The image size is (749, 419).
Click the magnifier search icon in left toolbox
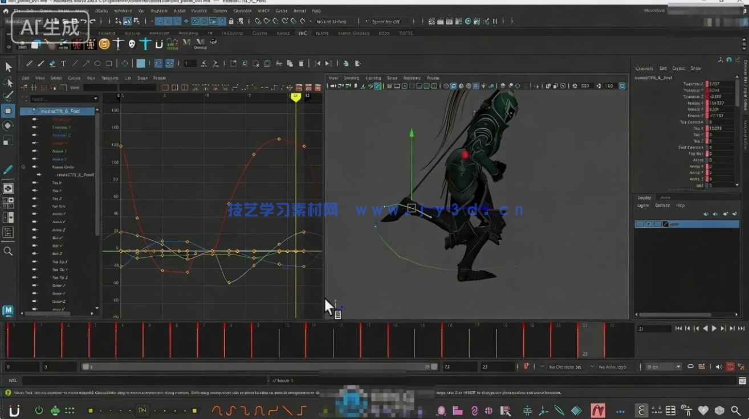(x=8, y=251)
